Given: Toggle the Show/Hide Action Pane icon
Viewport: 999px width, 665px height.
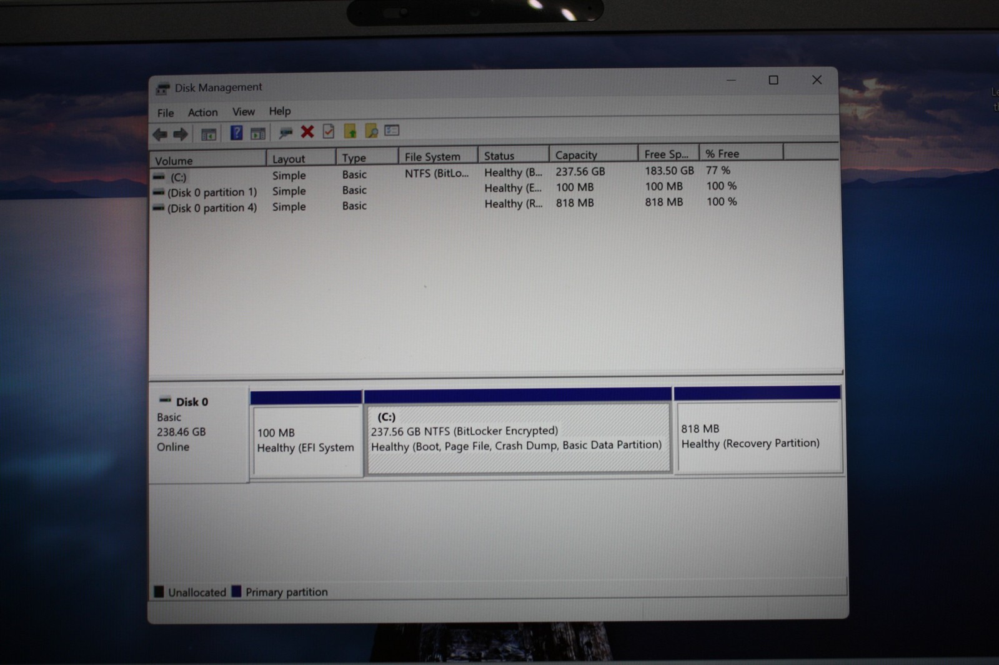Looking at the screenshot, I should (257, 132).
